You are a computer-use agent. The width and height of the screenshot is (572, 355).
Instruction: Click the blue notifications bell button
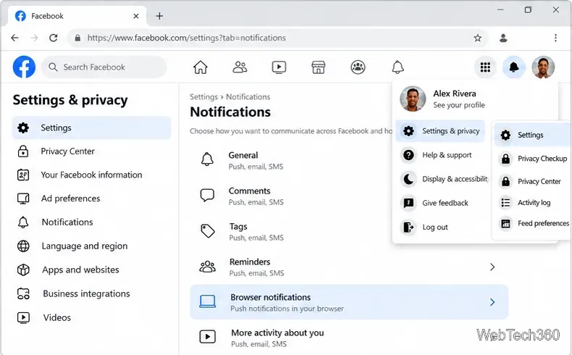click(x=513, y=67)
